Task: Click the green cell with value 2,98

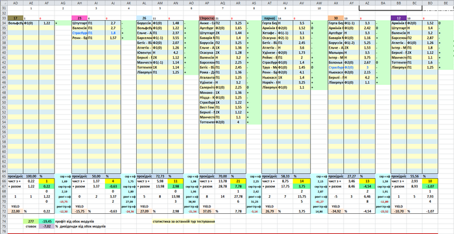Action: pyautogui.click(x=176, y=186)
